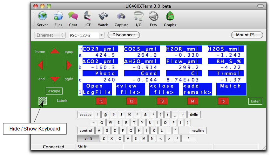
Task: Open the Graphs leaf icon
Action: coord(170,19)
